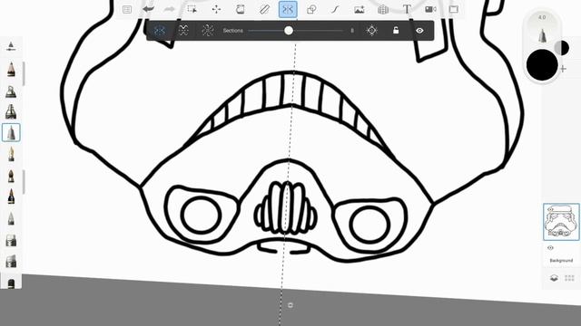Undo the last stroke
The height and width of the screenshot is (326, 581).
point(148,9)
